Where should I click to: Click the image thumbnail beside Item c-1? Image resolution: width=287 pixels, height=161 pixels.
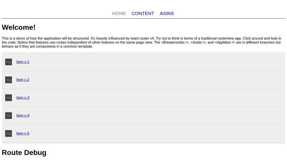(x=9, y=62)
